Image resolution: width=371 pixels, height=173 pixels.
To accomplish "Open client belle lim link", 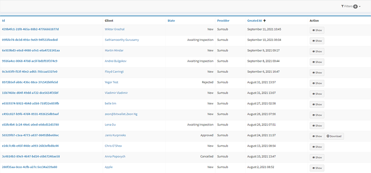I will tap(110, 104).
